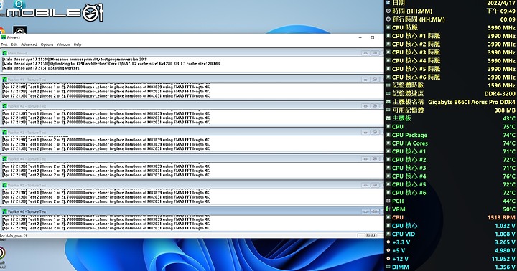Minimize the Main thread child window

pyautogui.click(x=365, y=53)
